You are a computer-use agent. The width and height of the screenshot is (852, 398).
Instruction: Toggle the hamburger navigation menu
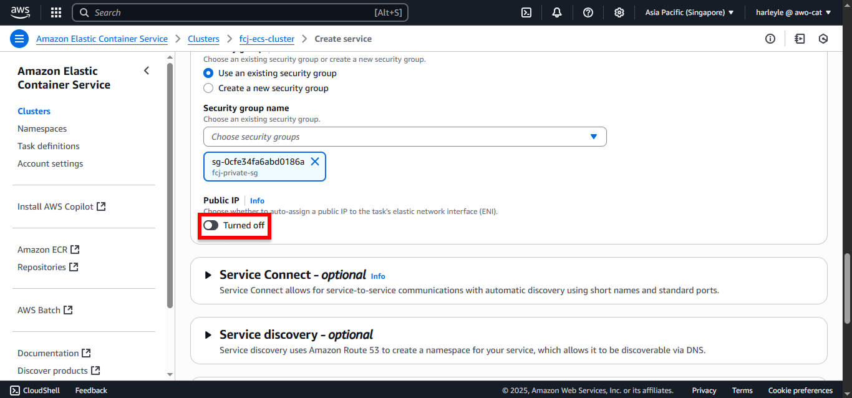coord(19,39)
